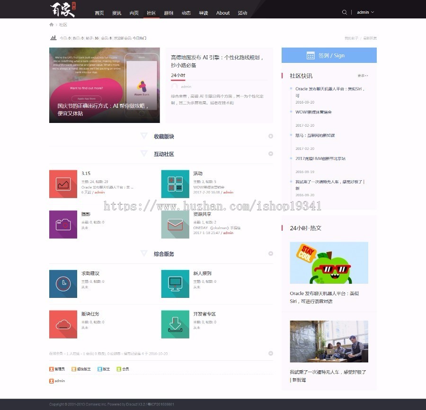Open the 群组 nav item
This screenshot has width=426, height=410.
[169, 13]
